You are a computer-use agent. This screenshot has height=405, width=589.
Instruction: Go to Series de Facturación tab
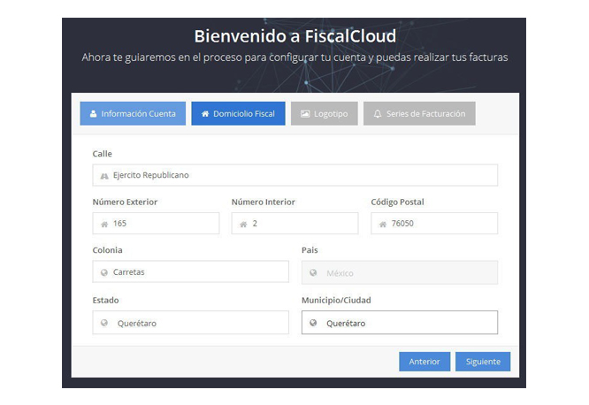click(419, 113)
